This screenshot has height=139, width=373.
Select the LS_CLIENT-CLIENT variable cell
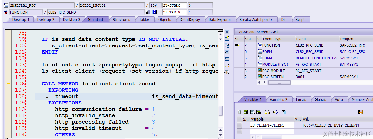272,125
